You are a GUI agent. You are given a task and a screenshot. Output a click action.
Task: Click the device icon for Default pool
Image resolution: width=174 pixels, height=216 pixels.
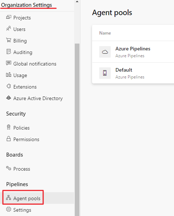point(105,73)
